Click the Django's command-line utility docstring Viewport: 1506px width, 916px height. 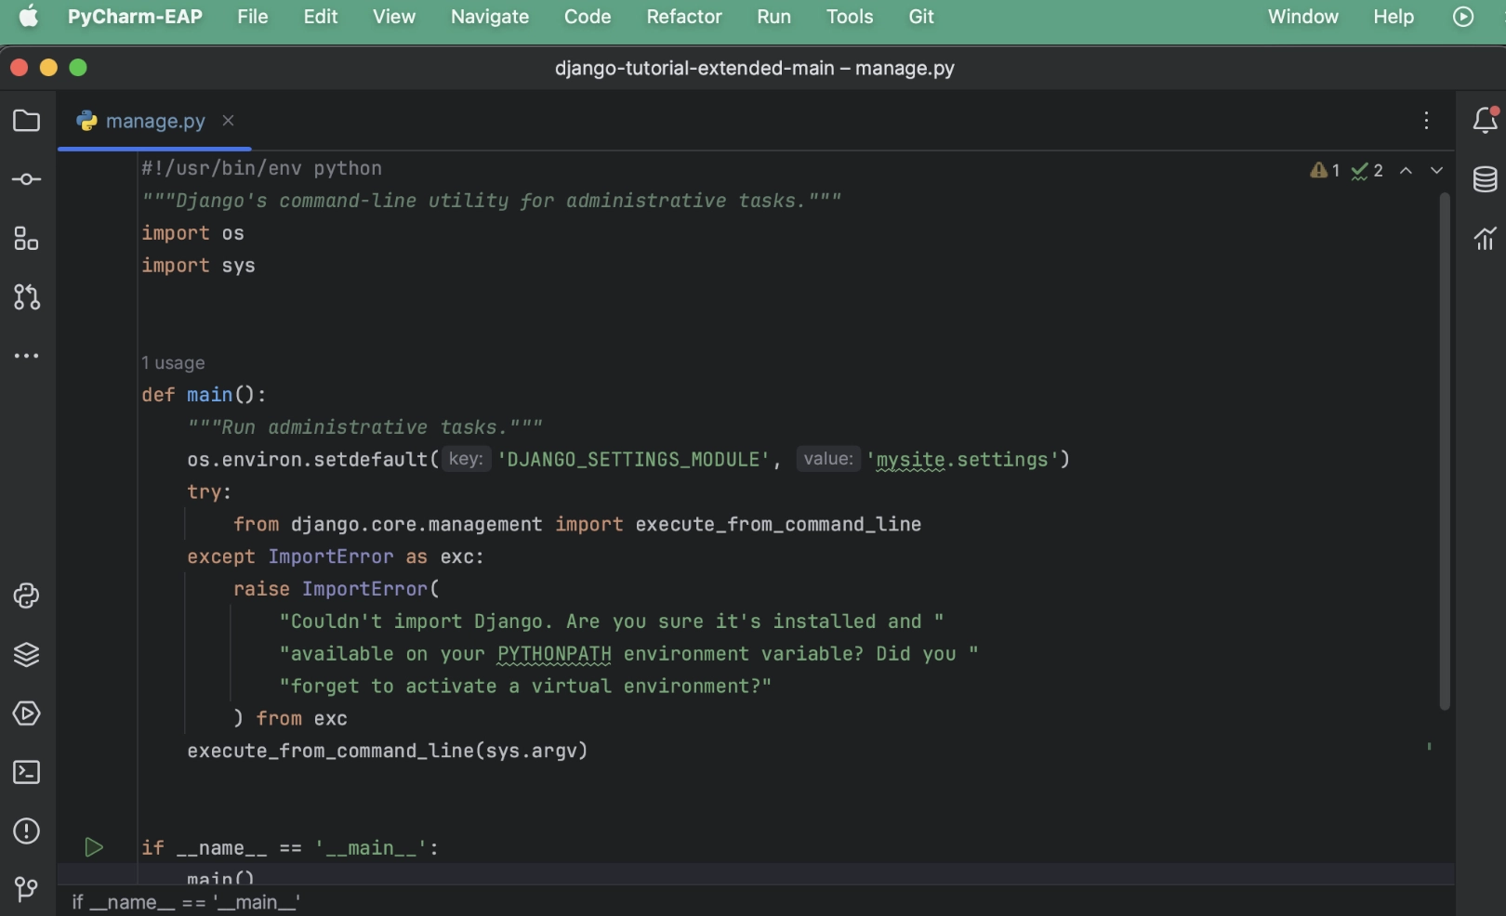click(492, 201)
